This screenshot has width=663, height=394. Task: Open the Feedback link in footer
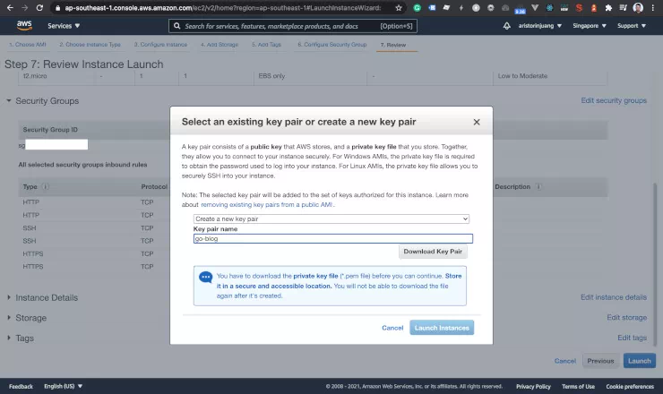click(21, 387)
